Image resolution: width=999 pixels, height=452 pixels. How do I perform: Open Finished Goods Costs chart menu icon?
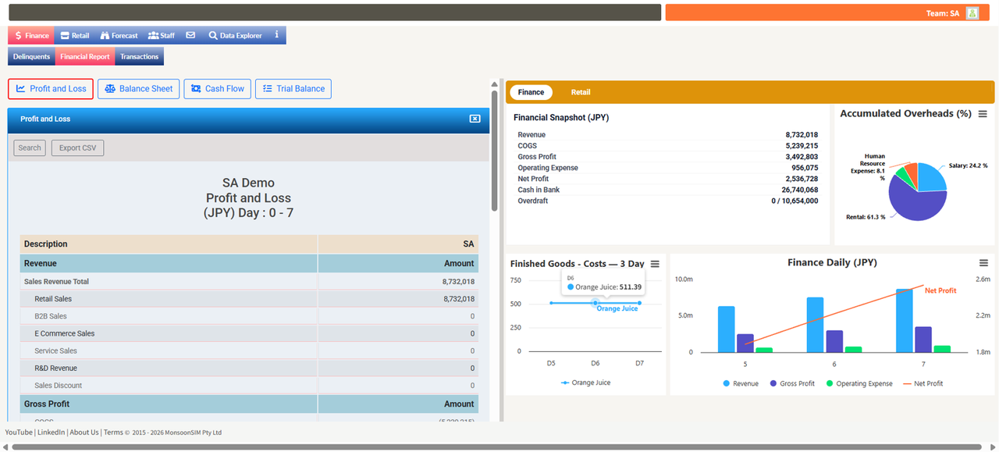click(655, 264)
